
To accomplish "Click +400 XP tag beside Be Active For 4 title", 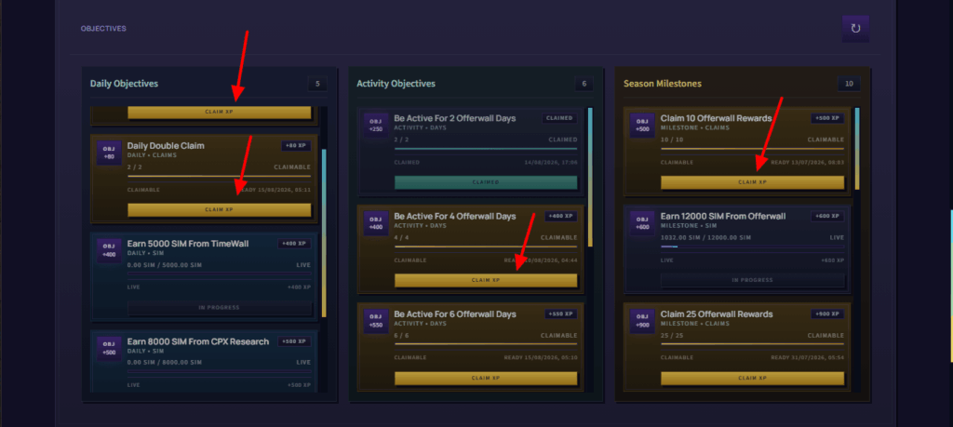I will (x=561, y=216).
